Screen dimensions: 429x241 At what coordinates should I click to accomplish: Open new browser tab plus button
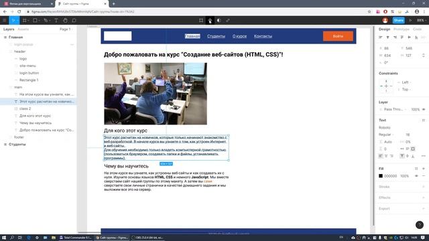pyautogui.click(x=113, y=4)
